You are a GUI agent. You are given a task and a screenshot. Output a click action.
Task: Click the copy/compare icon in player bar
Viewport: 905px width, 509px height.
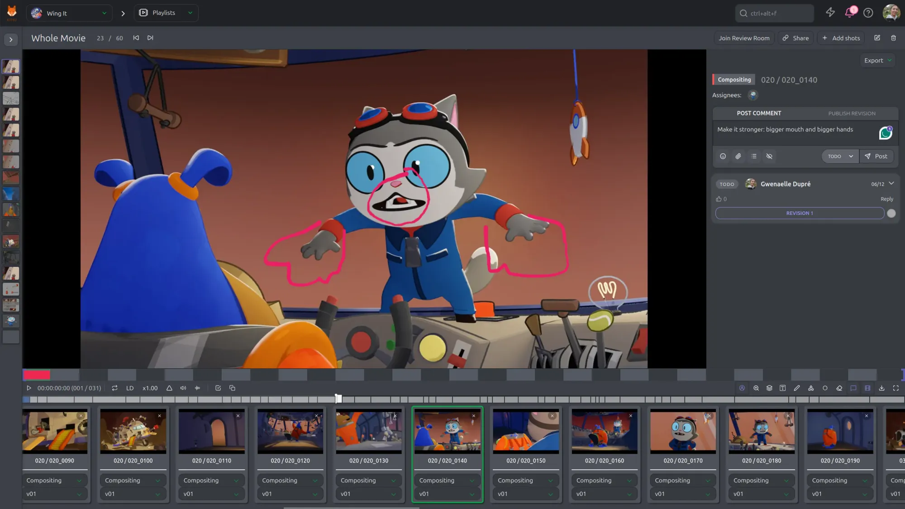232,388
